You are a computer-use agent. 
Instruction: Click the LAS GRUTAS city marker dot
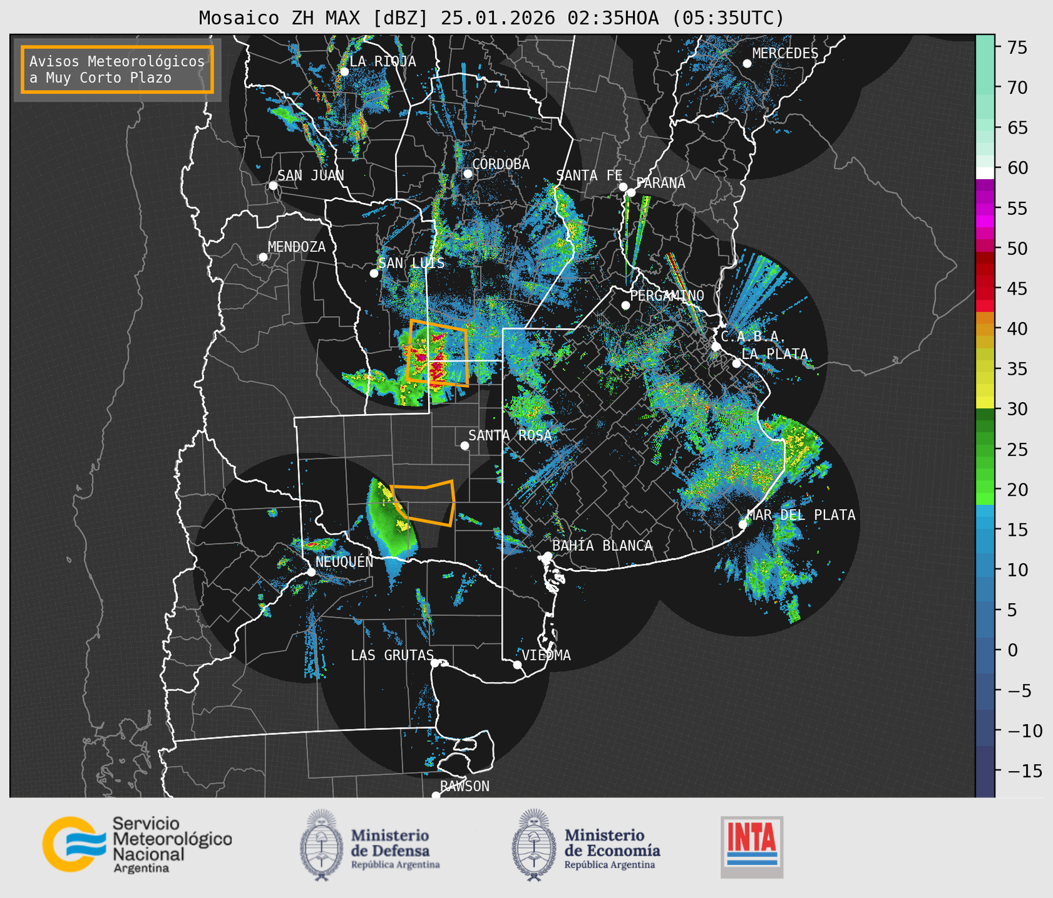point(435,663)
